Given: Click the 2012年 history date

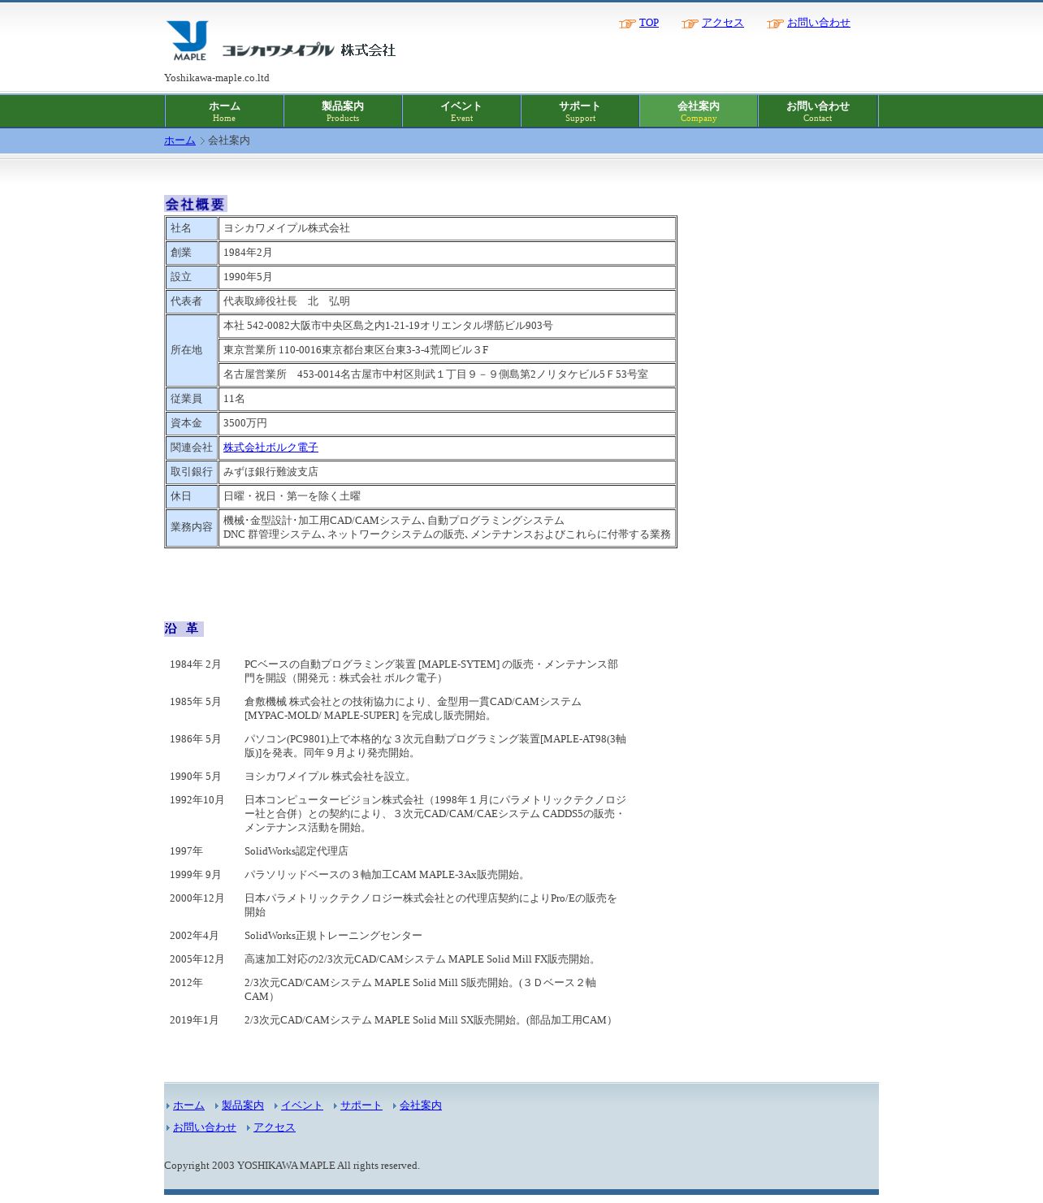Looking at the screenshot, I should 187,983.
